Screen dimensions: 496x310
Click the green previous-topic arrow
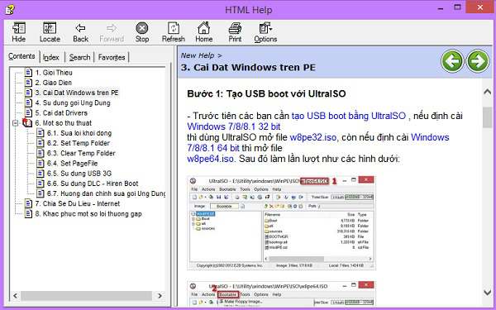(x=452, y=61)
